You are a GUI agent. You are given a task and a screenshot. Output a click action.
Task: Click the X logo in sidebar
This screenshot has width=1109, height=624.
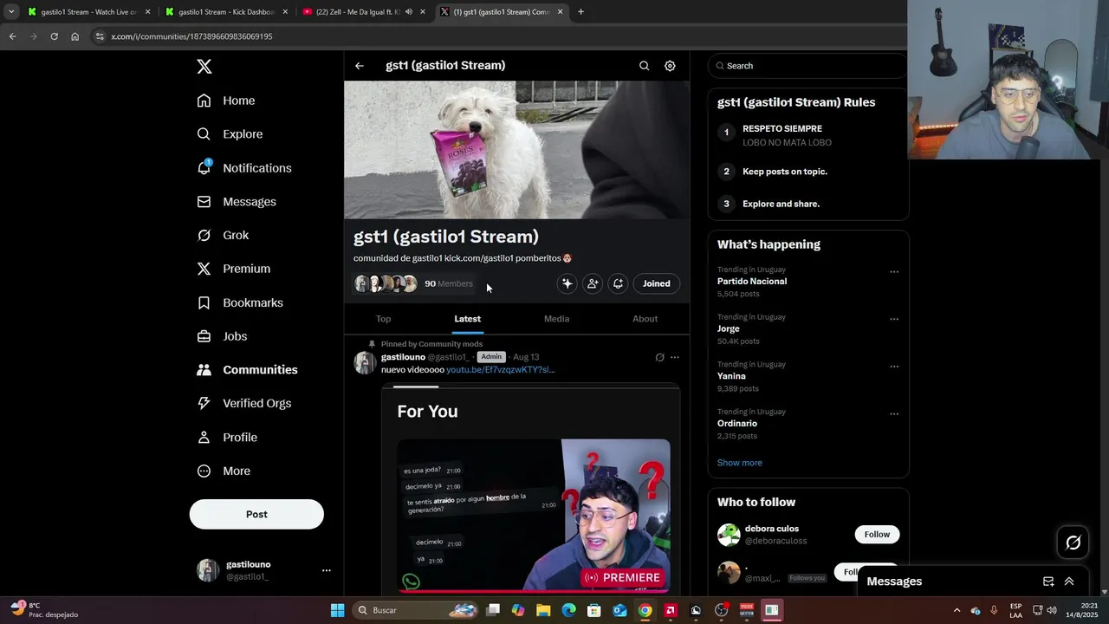[x=204, y=67]
